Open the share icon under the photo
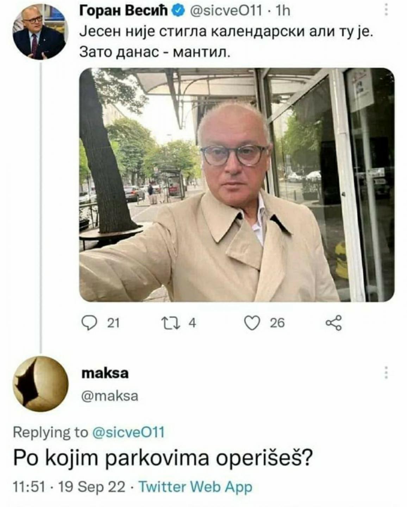This screenshot has width=407, height=507. coord(333,323)
